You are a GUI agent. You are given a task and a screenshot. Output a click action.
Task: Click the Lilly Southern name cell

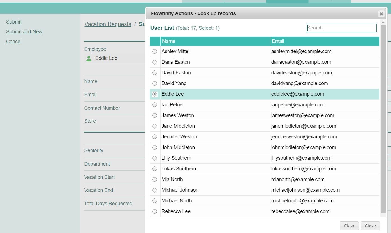(x=215, y=158)
